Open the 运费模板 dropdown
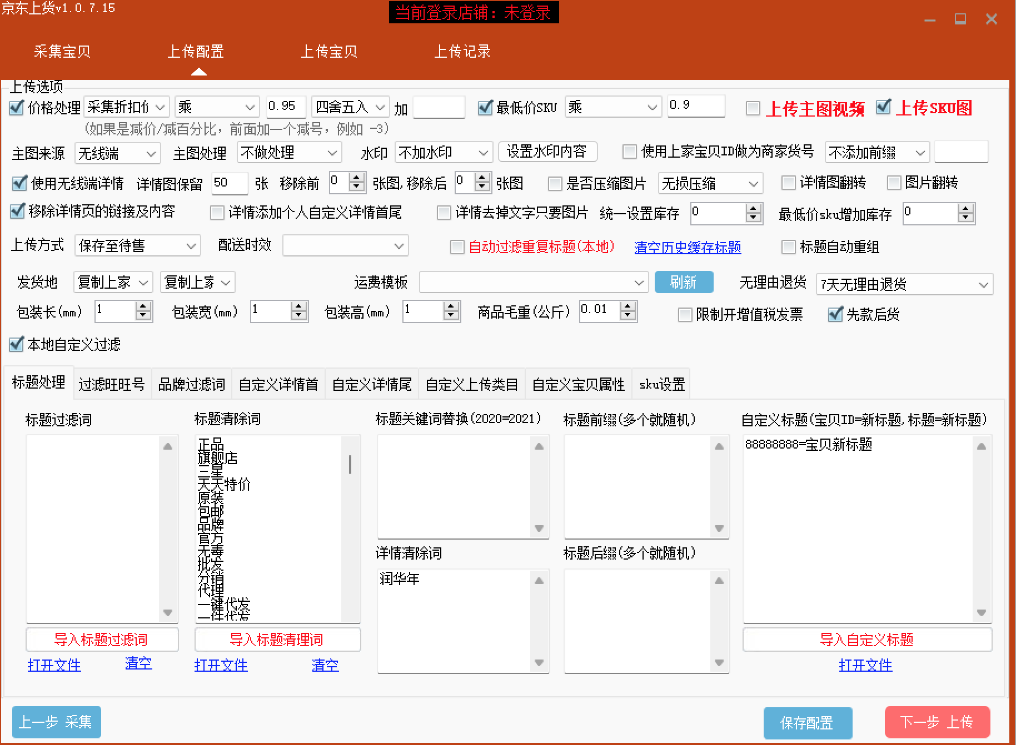Screen dimensions: 1016x745 point(534,283)
